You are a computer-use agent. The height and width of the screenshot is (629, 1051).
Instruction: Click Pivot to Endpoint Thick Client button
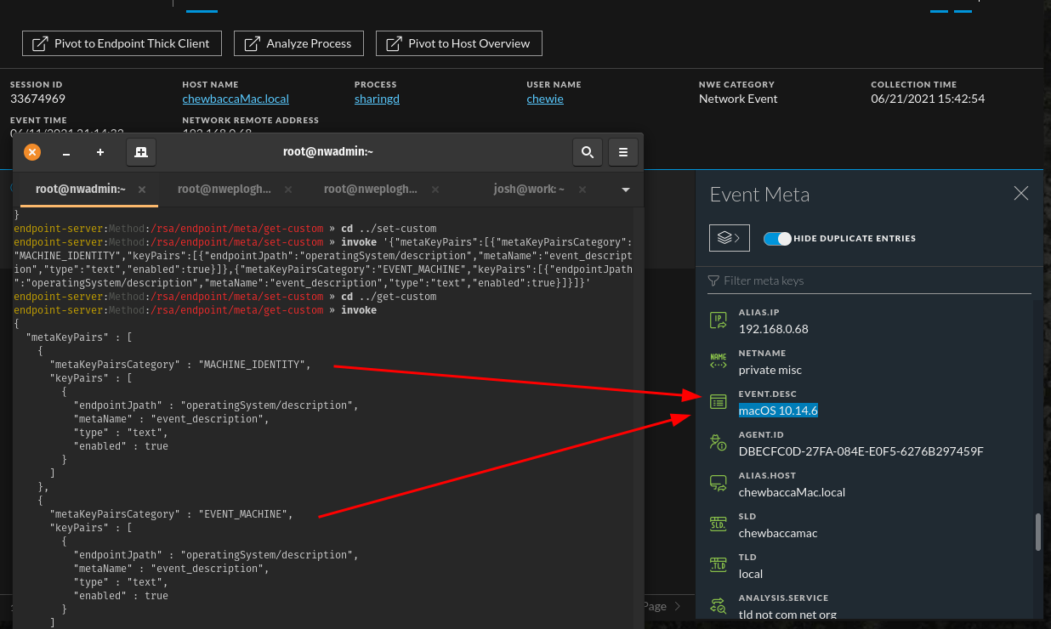point(122,43)
